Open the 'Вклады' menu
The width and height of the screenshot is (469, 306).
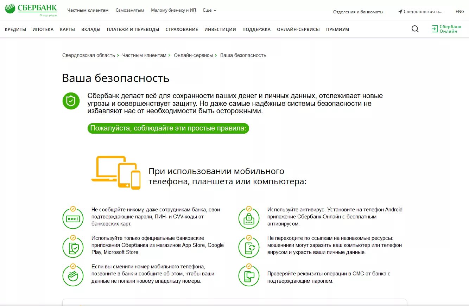pos(91,30)
